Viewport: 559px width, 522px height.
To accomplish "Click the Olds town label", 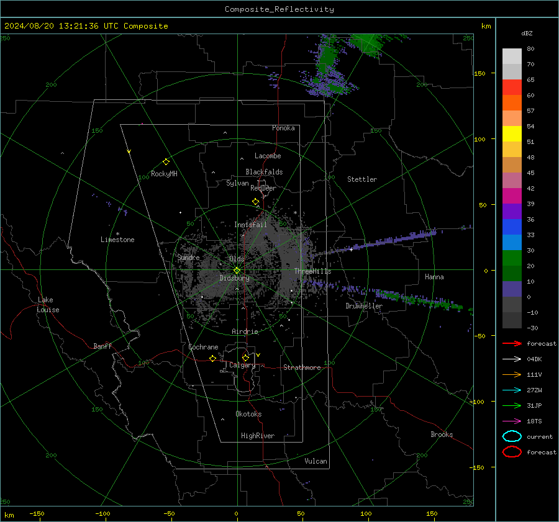I will click(x=237, y=259).
